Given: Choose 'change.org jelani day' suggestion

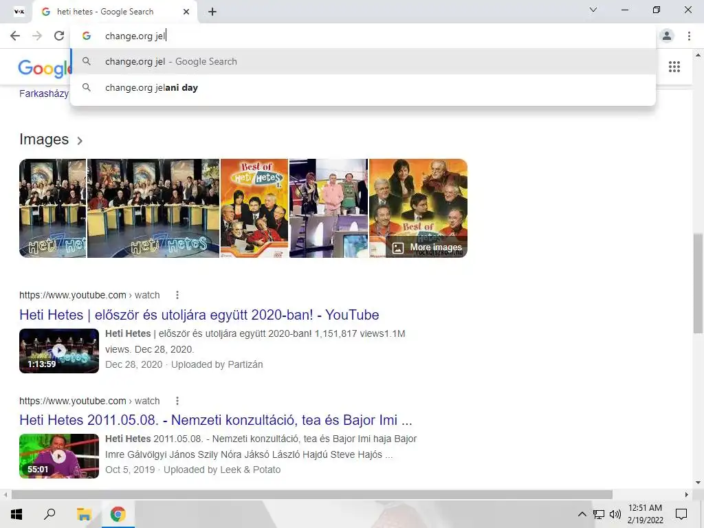Looking at the screenshot, I should point(363,87).
